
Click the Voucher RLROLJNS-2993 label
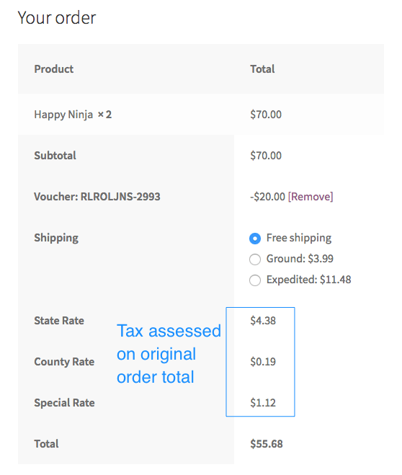[97, 197]
